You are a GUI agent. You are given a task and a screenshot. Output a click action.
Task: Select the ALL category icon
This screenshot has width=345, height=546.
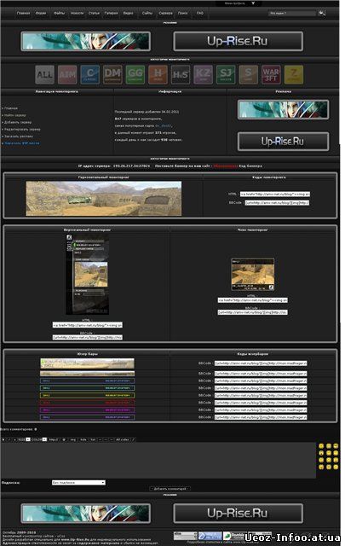pos(45,74)
